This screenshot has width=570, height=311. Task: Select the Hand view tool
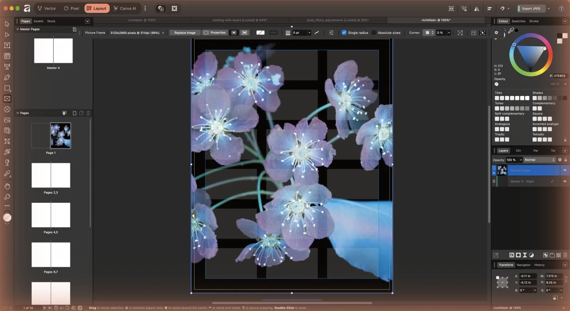coord(7,186)
